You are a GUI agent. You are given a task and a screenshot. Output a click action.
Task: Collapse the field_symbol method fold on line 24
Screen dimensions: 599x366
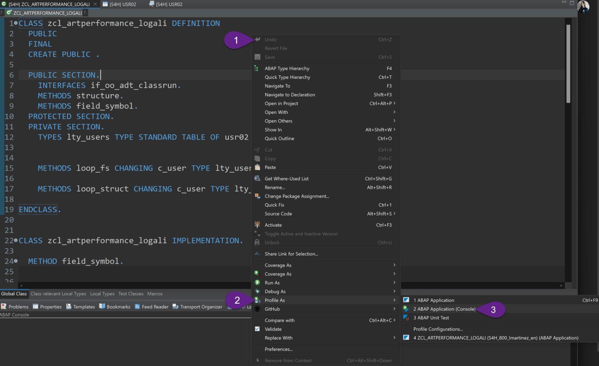tap(16, 261)
